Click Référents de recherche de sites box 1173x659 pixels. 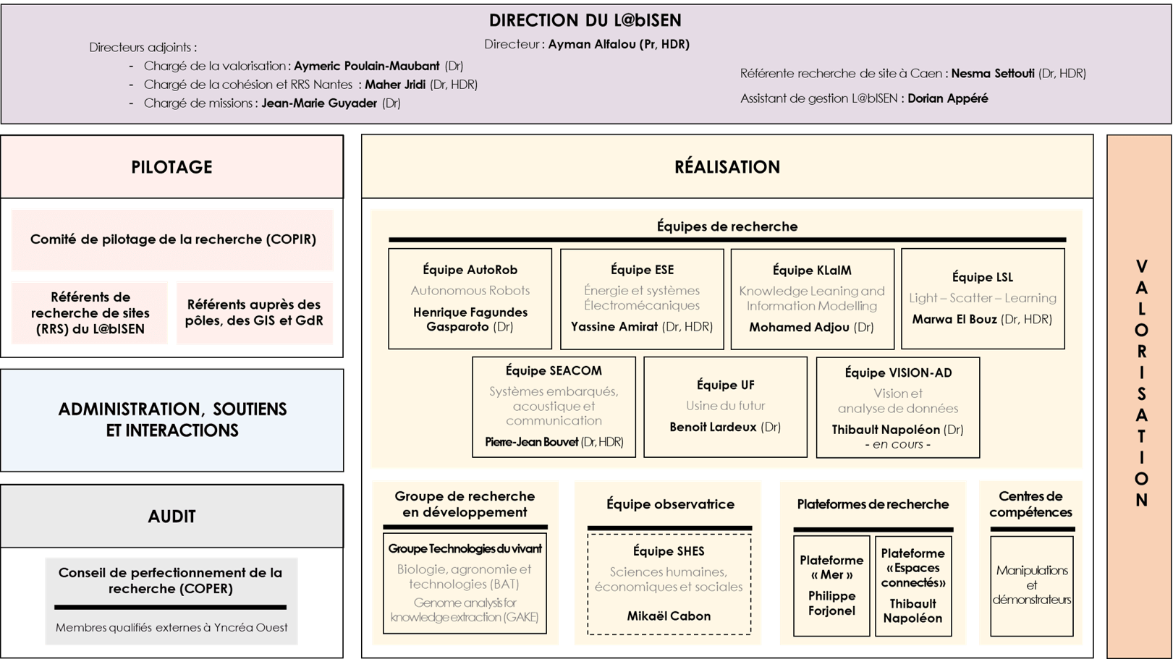point(90,313)
